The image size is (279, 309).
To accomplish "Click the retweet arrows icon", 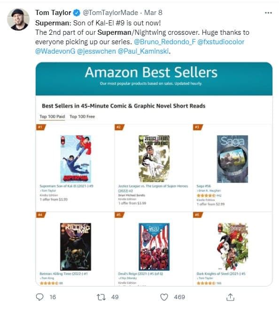I will (101, 297).
